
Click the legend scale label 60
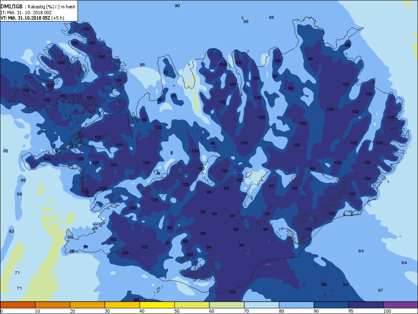point(212,311)
